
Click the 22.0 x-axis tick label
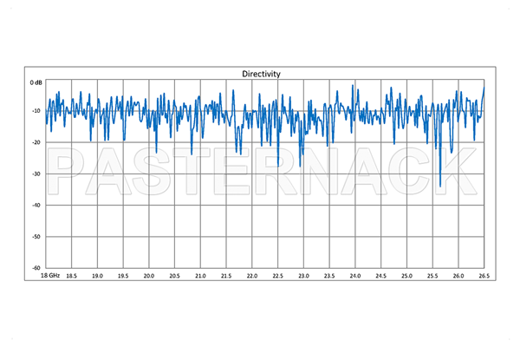click(252, 275)
